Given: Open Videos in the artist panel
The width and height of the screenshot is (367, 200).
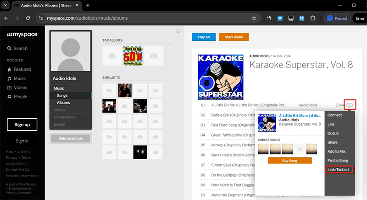Looking at the screenshot, I should coord(71,110).
